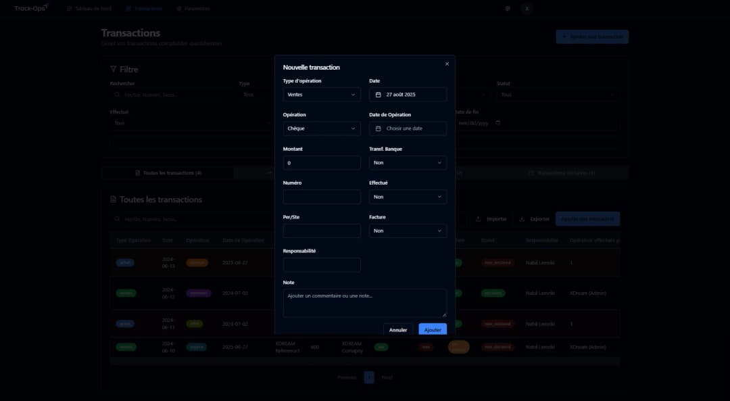Go to the Tableau de bord page
Viewport: 730px width, 401px height.
[x=88, y=8]
